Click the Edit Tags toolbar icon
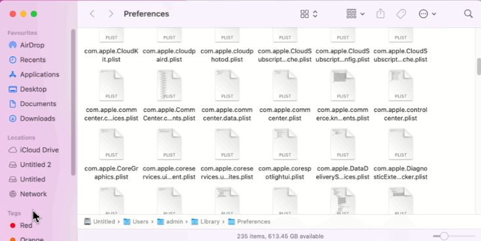This screenshot has height=241, width=481. [401, 14]
